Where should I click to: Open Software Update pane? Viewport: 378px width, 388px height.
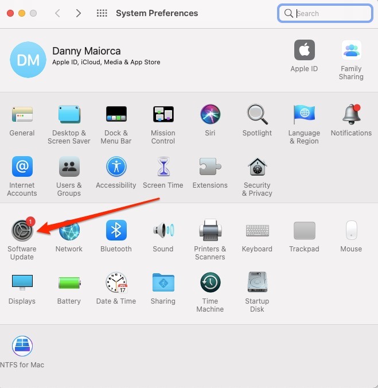(22, 230)
